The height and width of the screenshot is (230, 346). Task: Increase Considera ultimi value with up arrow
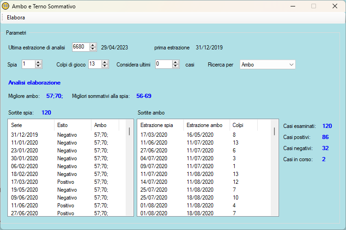point(176,62)
